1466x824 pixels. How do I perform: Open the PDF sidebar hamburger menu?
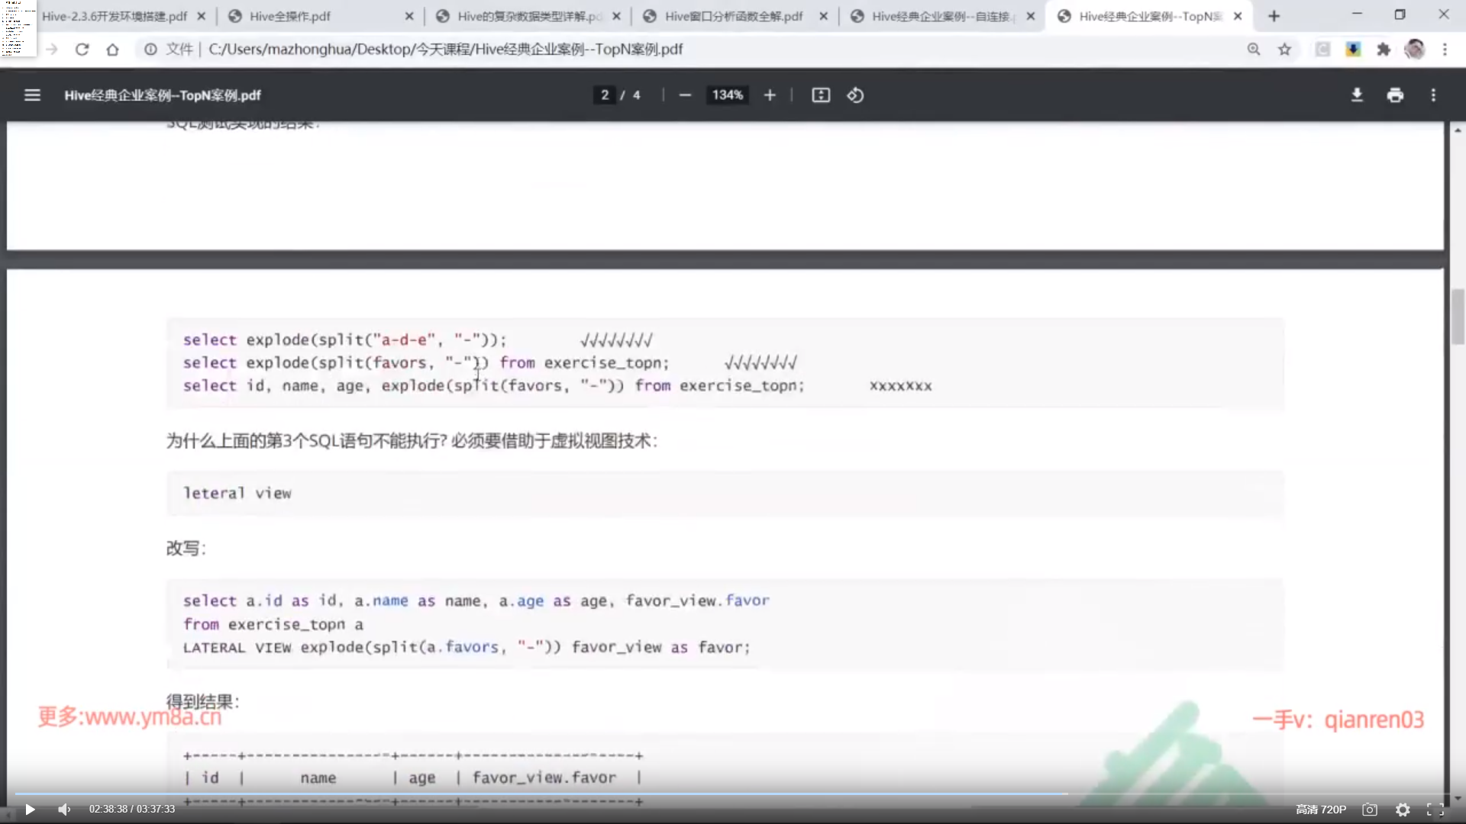(32, 95)
